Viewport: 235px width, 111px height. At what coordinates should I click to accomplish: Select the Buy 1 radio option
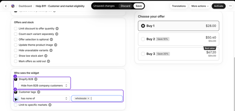click(143, 26)
